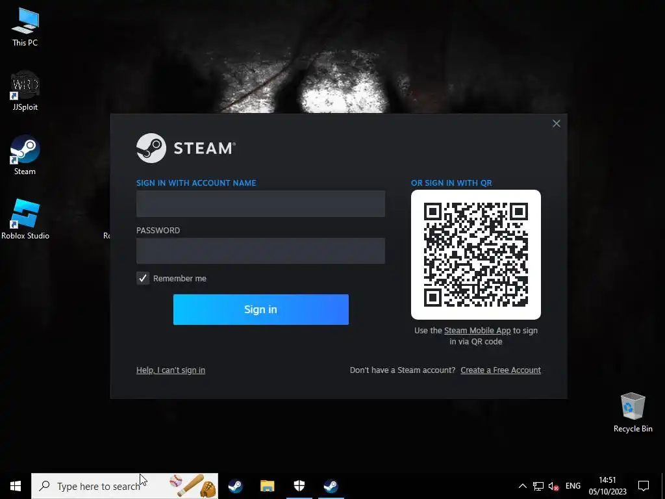Click the QR code image
This screenshot has width=665, height=499.
476,255
